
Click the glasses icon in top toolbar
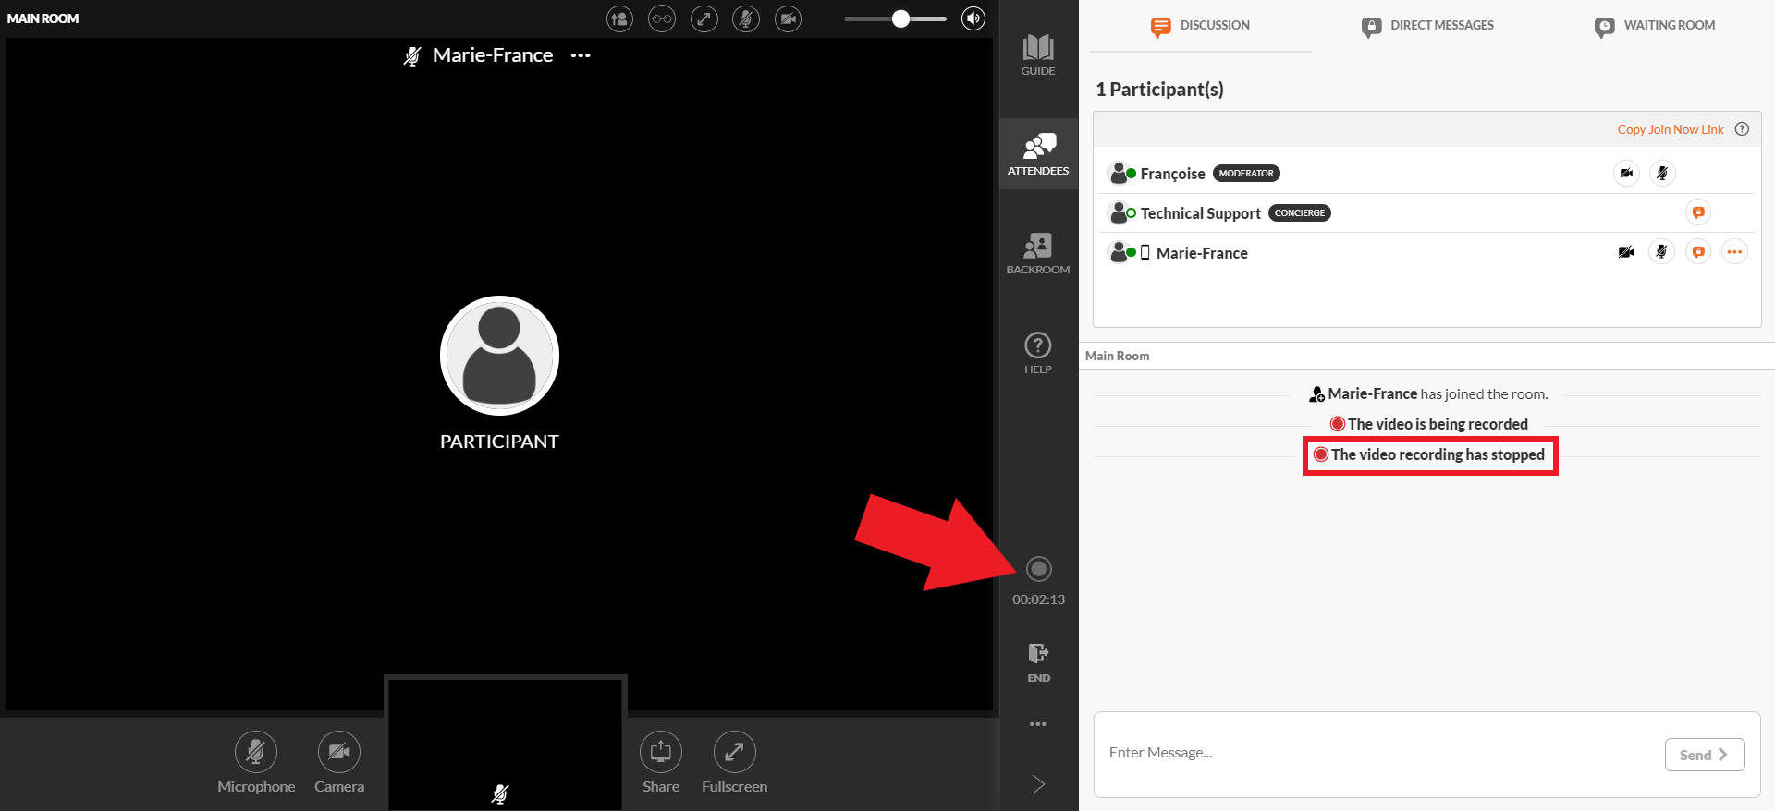pyautogui.click(x=662, y=18)
